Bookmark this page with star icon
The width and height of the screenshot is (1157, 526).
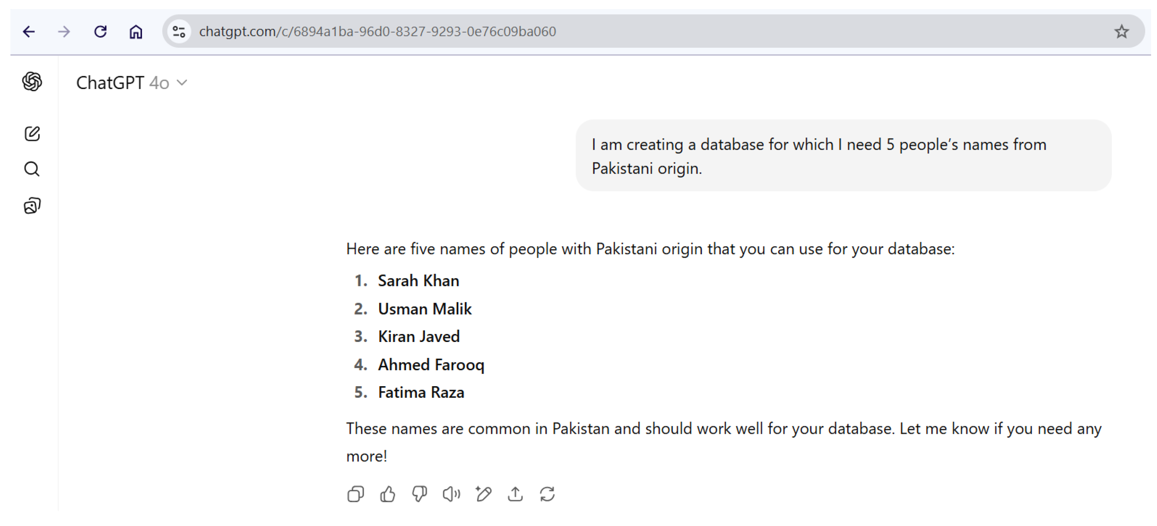[1121, 31]
